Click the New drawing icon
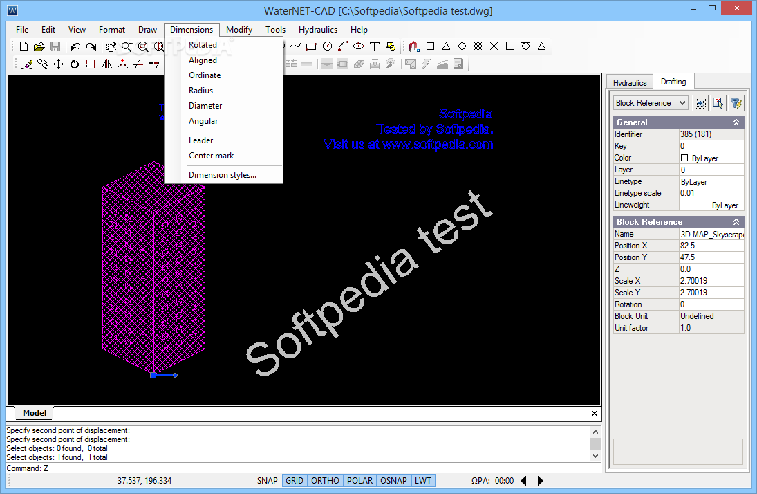Screen dimensions: 757x494 pos(24,46)
